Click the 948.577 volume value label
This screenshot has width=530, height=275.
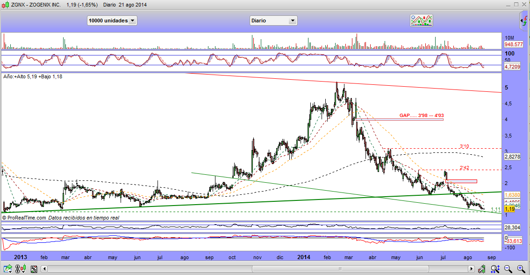click(514, 44)
